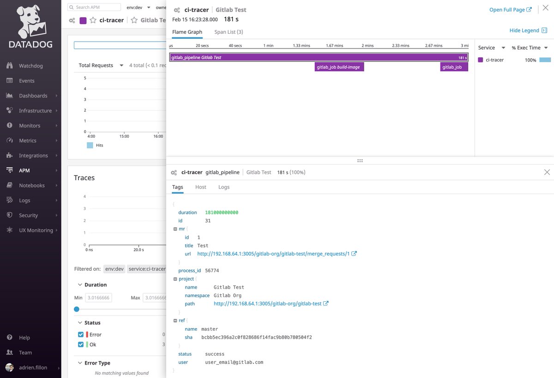Viewport: 554px width, 378px height.
Task: Click the Duration Max input field
Action: click(155, 298)
